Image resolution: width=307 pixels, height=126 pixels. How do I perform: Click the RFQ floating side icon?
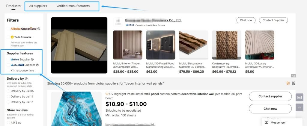[x=300, y=97]
